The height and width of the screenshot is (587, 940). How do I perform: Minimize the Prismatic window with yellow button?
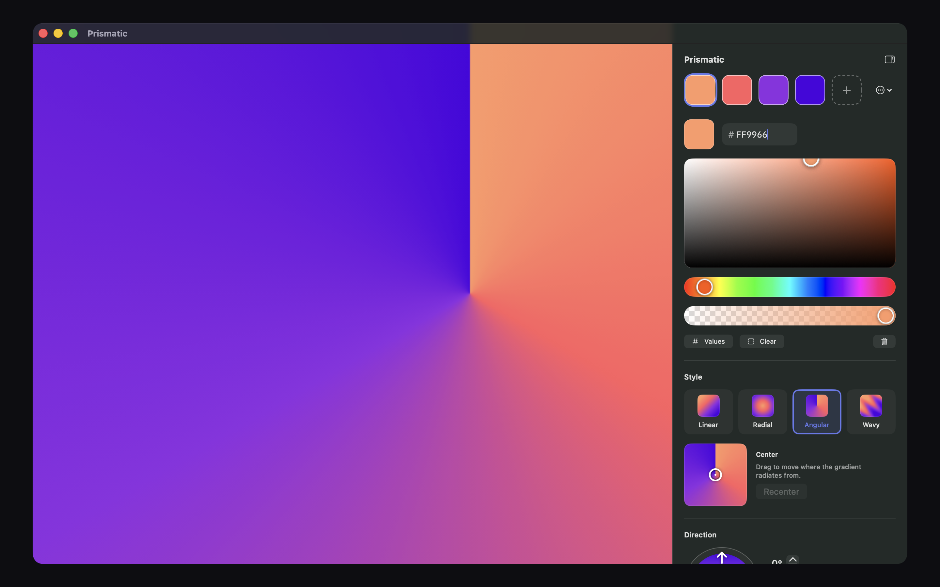tap(58, 33)
